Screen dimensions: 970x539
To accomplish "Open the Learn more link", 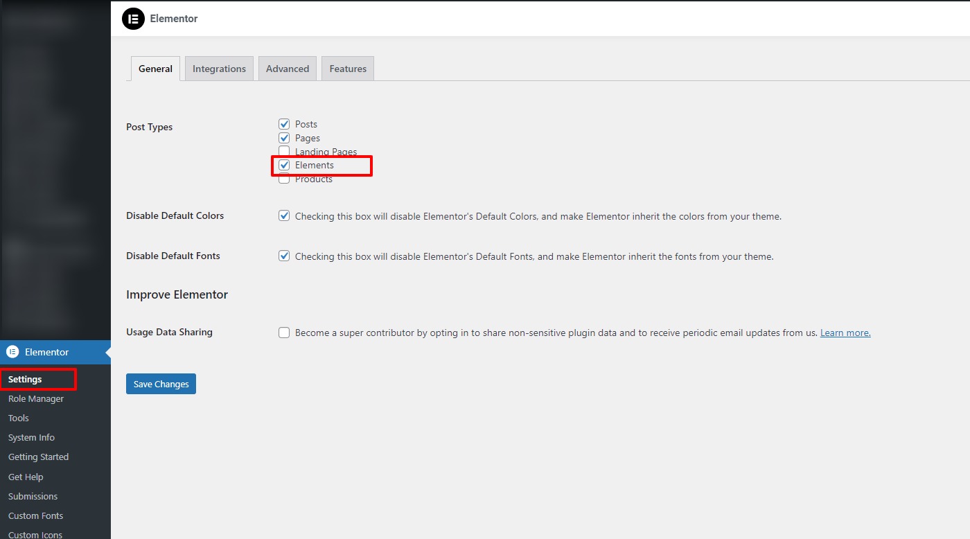I will [x=845, y=333].
